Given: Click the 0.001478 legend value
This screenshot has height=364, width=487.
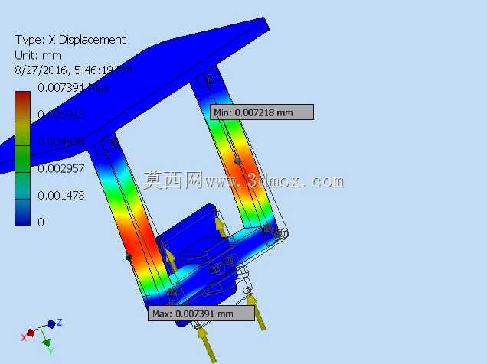Looking at the screenshot, I should pos(61,195).
